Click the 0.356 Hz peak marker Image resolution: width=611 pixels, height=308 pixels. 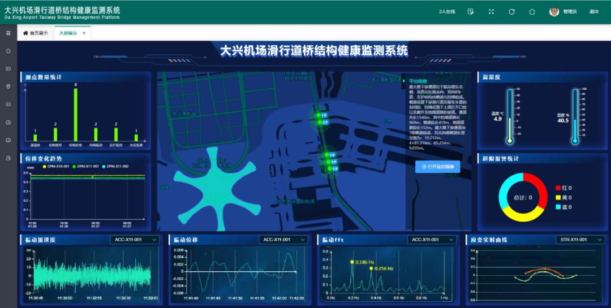click(371, 268)
